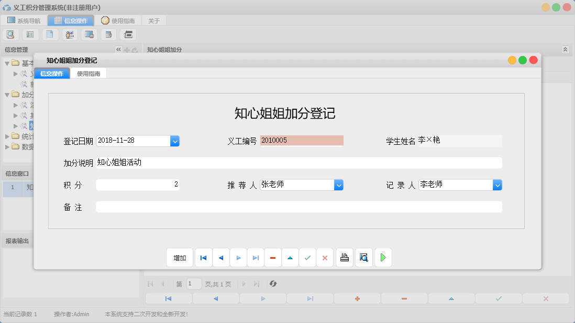Open the 系统导航 ribbon tab
575x323 pixels.
coord(24,20)
